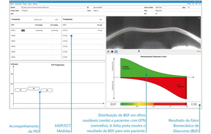The image size is (211, 134).
Task: Move the video timeline slider handle
Action: [x=139, y=51]
